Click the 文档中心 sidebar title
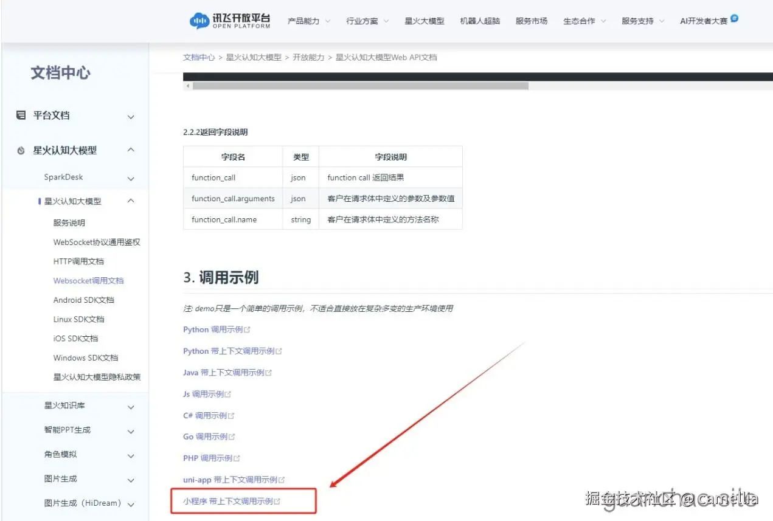 click(x=60, y=73)
